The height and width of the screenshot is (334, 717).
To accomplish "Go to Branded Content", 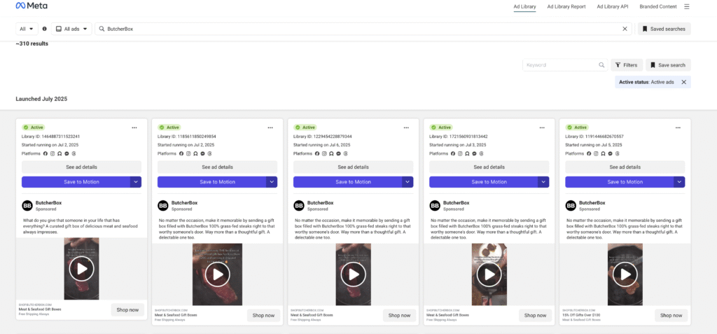I will (x=658, y=7).
